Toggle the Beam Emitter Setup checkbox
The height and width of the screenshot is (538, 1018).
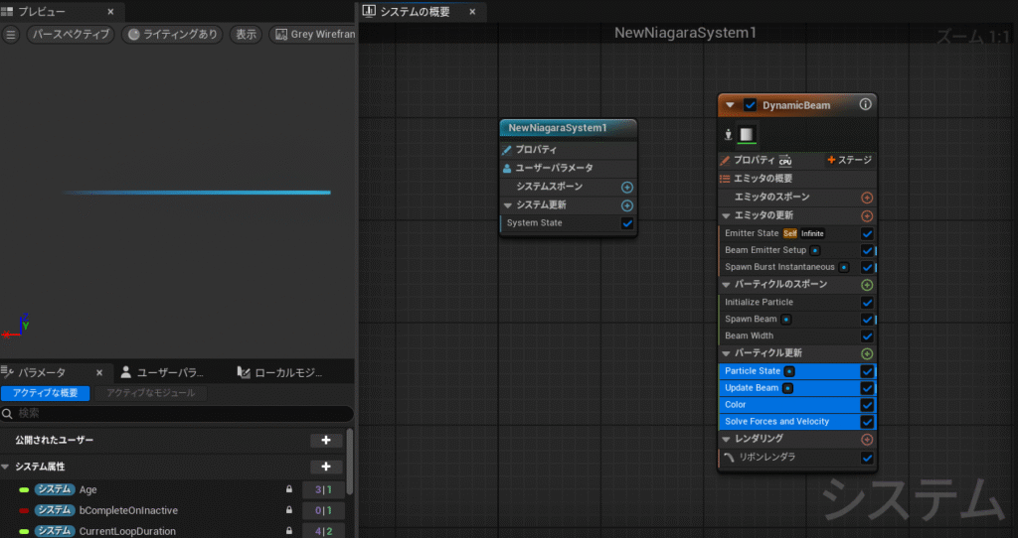tap(866, 250)
